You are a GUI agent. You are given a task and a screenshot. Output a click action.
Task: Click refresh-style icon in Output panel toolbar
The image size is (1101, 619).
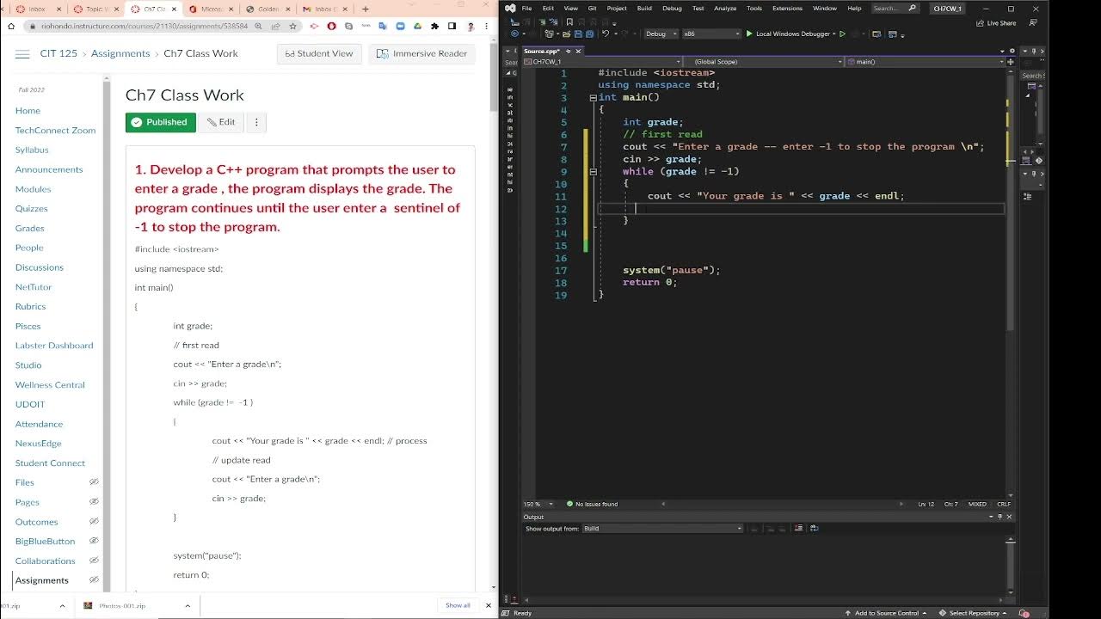tap(814, 528)
